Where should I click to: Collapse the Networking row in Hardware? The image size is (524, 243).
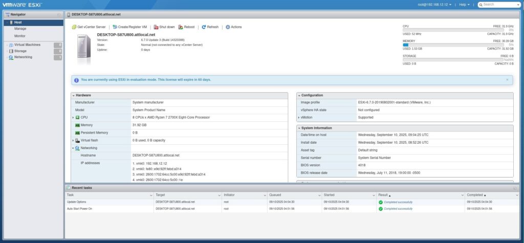(x=73, y=148)
